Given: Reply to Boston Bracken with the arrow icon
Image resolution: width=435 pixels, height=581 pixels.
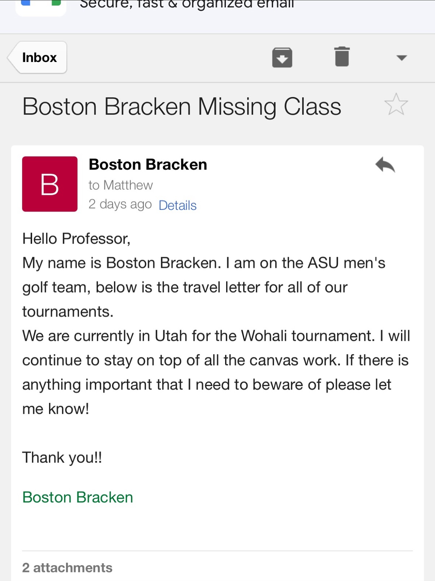Looking at the screenshot, I should click(385, 165).
